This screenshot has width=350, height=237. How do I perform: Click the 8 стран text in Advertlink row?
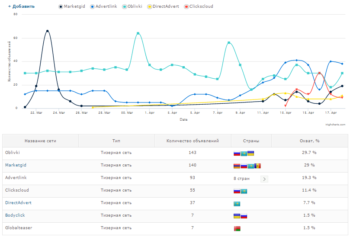pos(241,179)
